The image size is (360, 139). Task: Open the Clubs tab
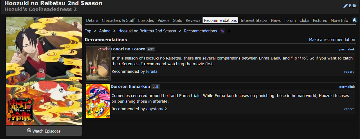pos(304,20)
